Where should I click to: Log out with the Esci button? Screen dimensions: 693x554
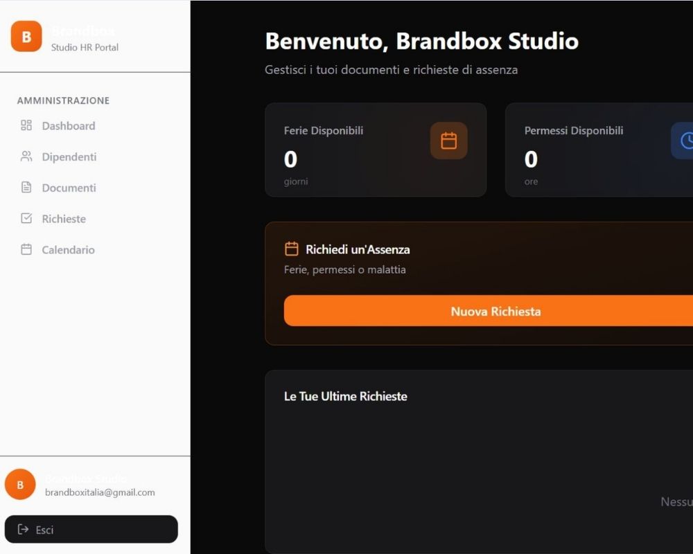[91, 529]
